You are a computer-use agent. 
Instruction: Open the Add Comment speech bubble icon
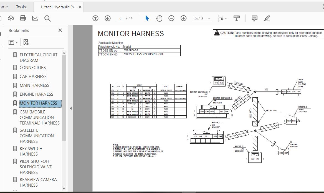coord(254,18)
